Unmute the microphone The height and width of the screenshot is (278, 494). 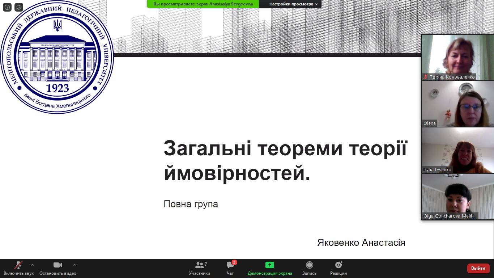pos(18,268)
